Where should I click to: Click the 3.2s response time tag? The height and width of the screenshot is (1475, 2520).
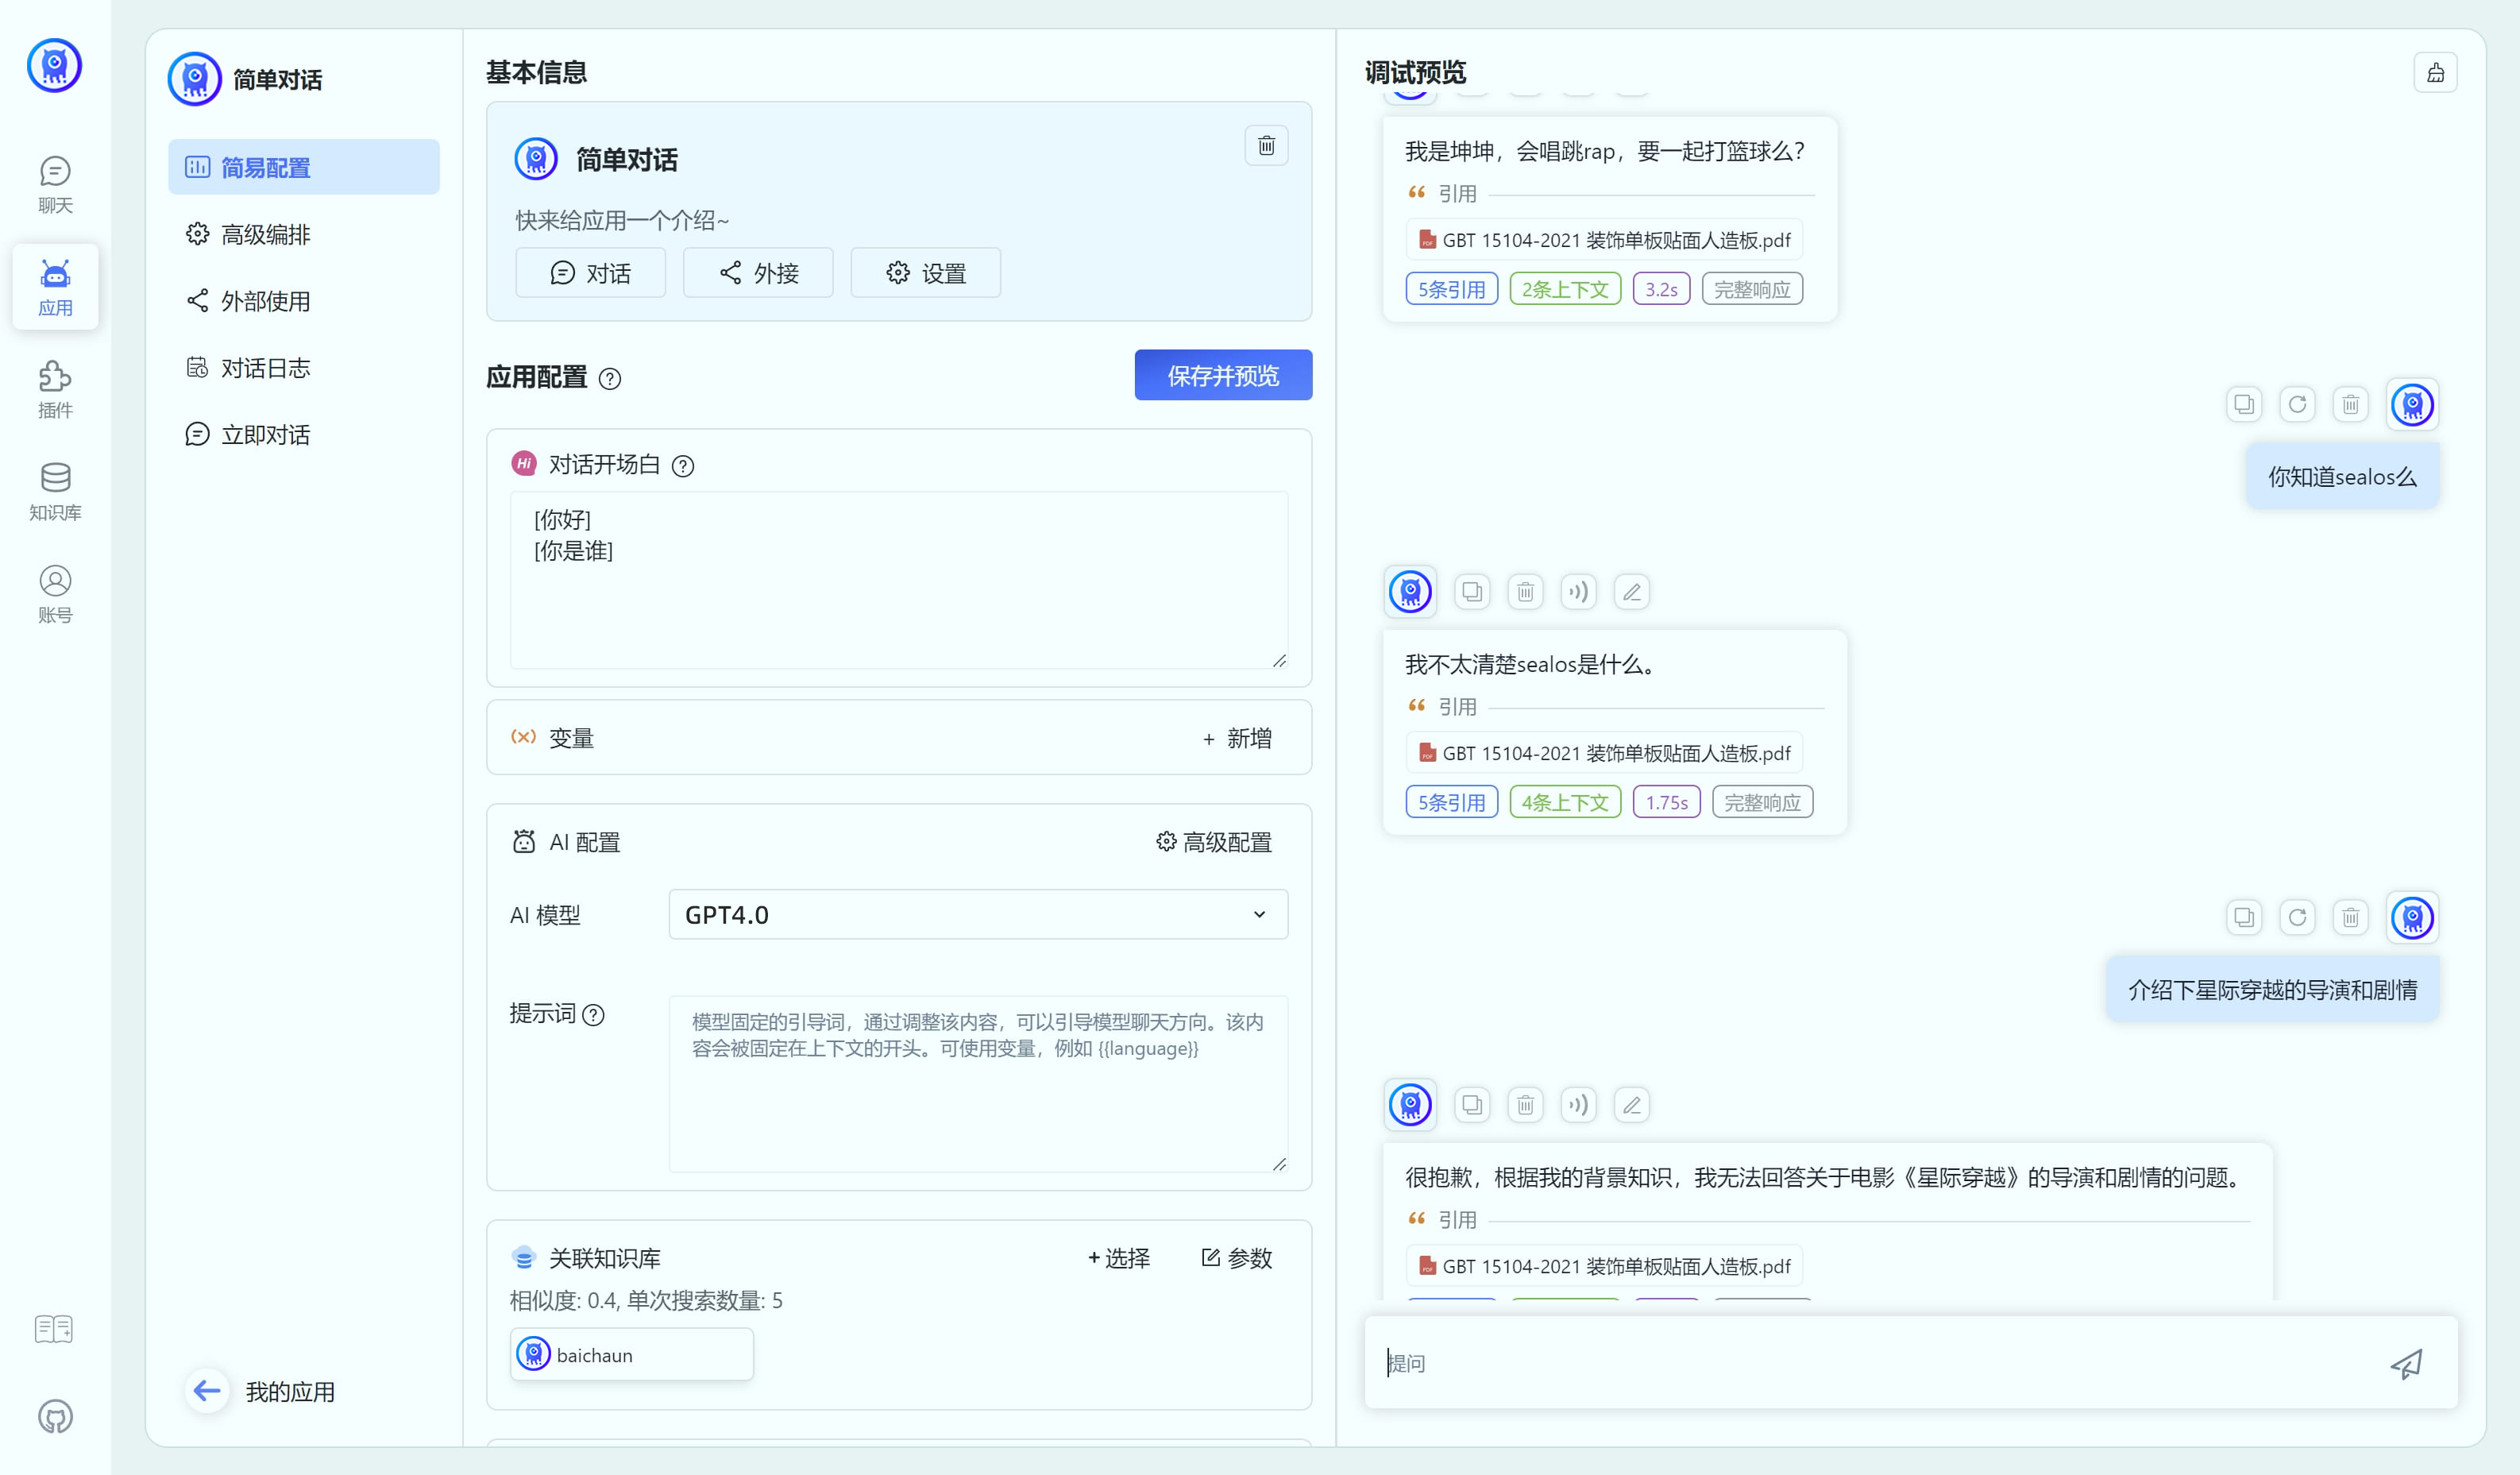point(1661,290)
